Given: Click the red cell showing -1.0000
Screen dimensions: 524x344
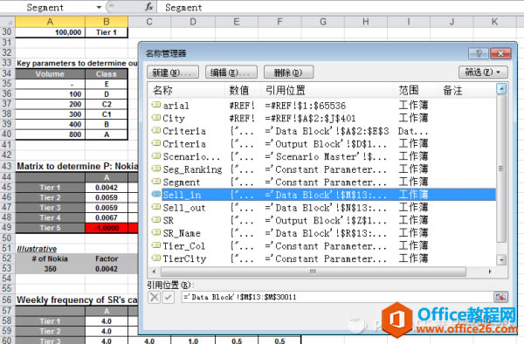Looking at the screenshot, I should pos(107,228).
